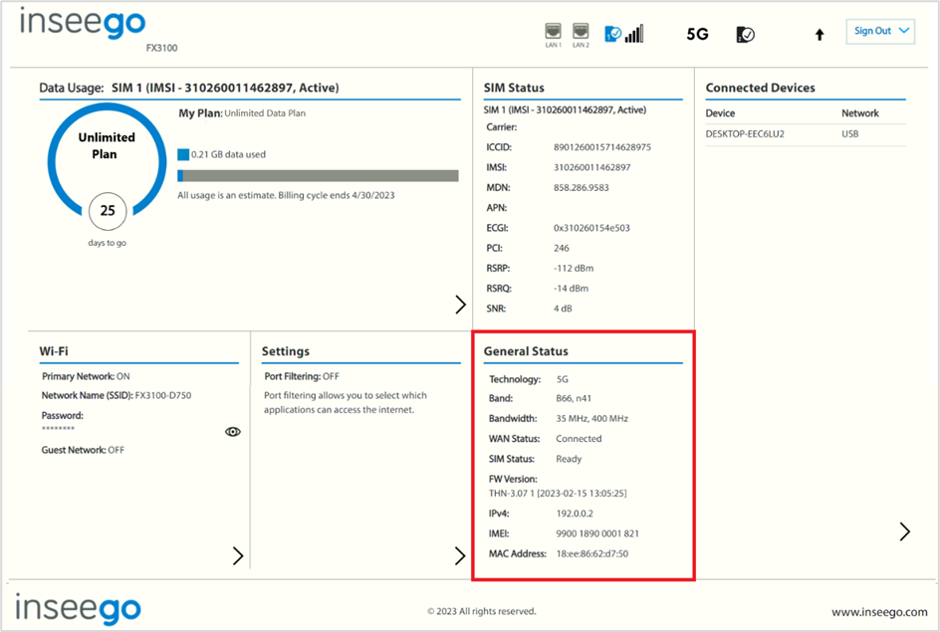Click the ICCID value 8901260015714628975
The height and width of the screenshot is (632, 940).
601,147
